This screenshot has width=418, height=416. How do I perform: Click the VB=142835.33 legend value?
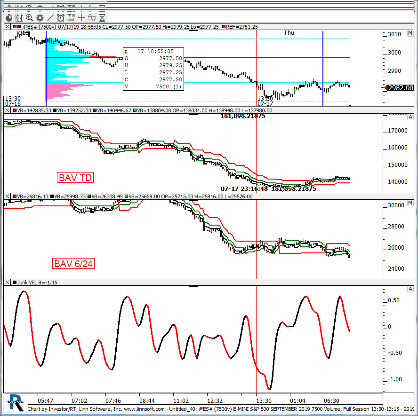[x=34, y=110]
